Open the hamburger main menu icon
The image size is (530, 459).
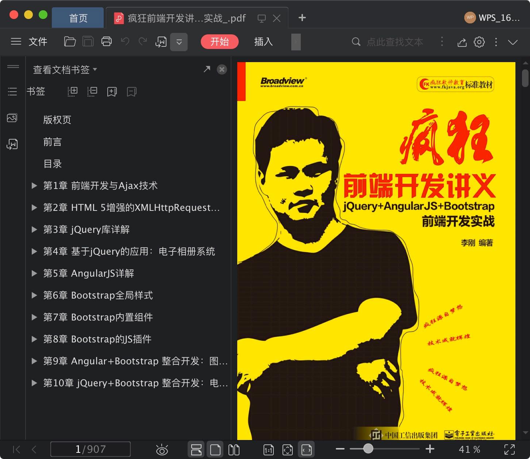16,42
